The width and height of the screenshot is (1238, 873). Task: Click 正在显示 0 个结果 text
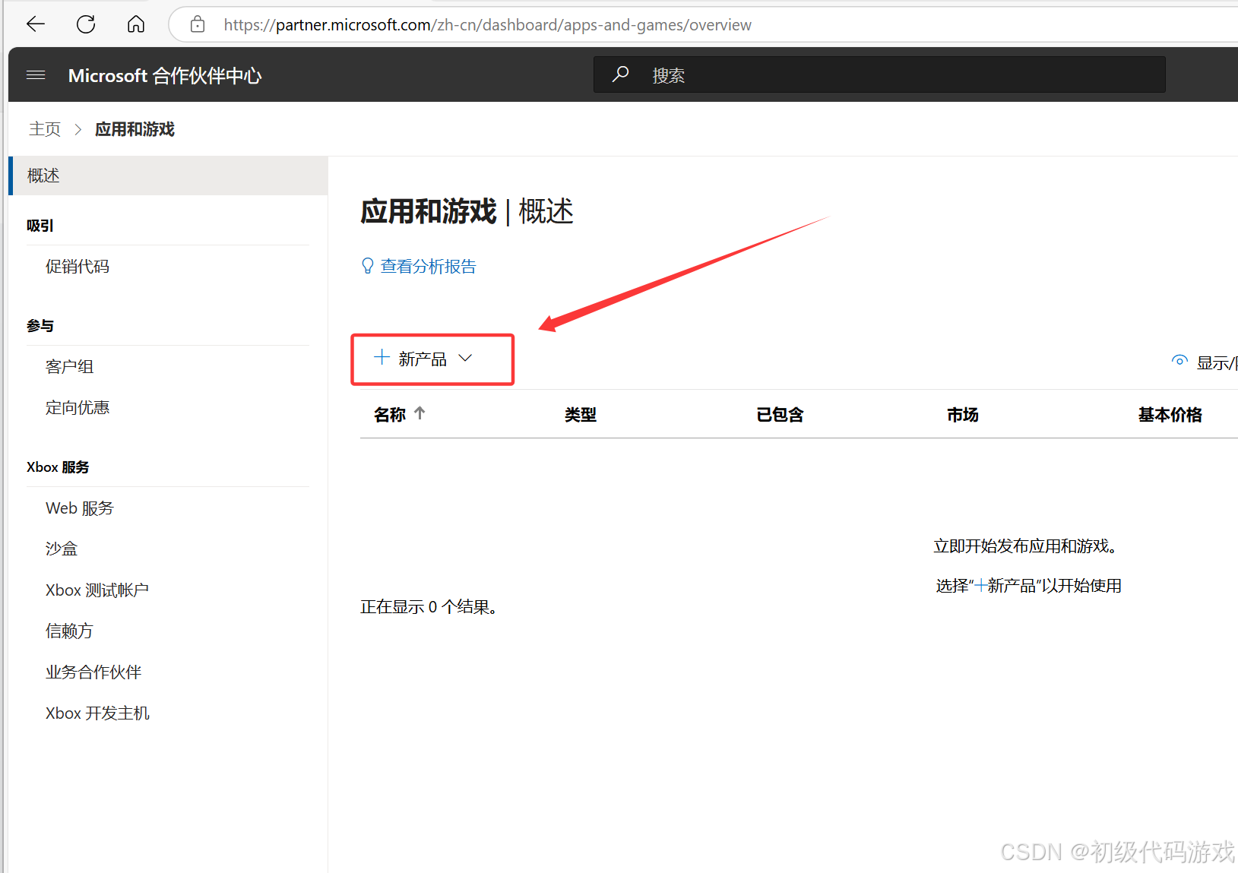429,607
